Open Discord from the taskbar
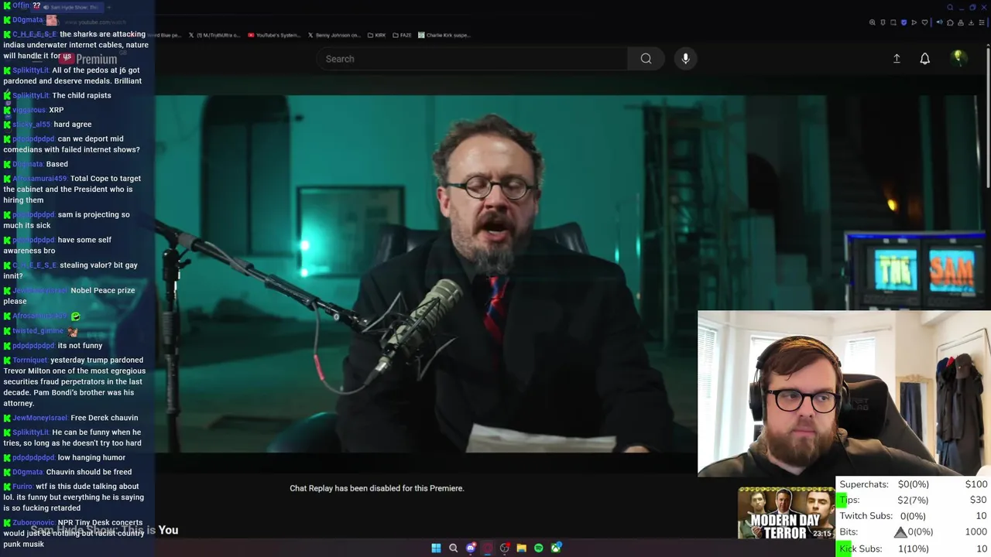Viewport: 991px width, 557px height. (471, 548)
